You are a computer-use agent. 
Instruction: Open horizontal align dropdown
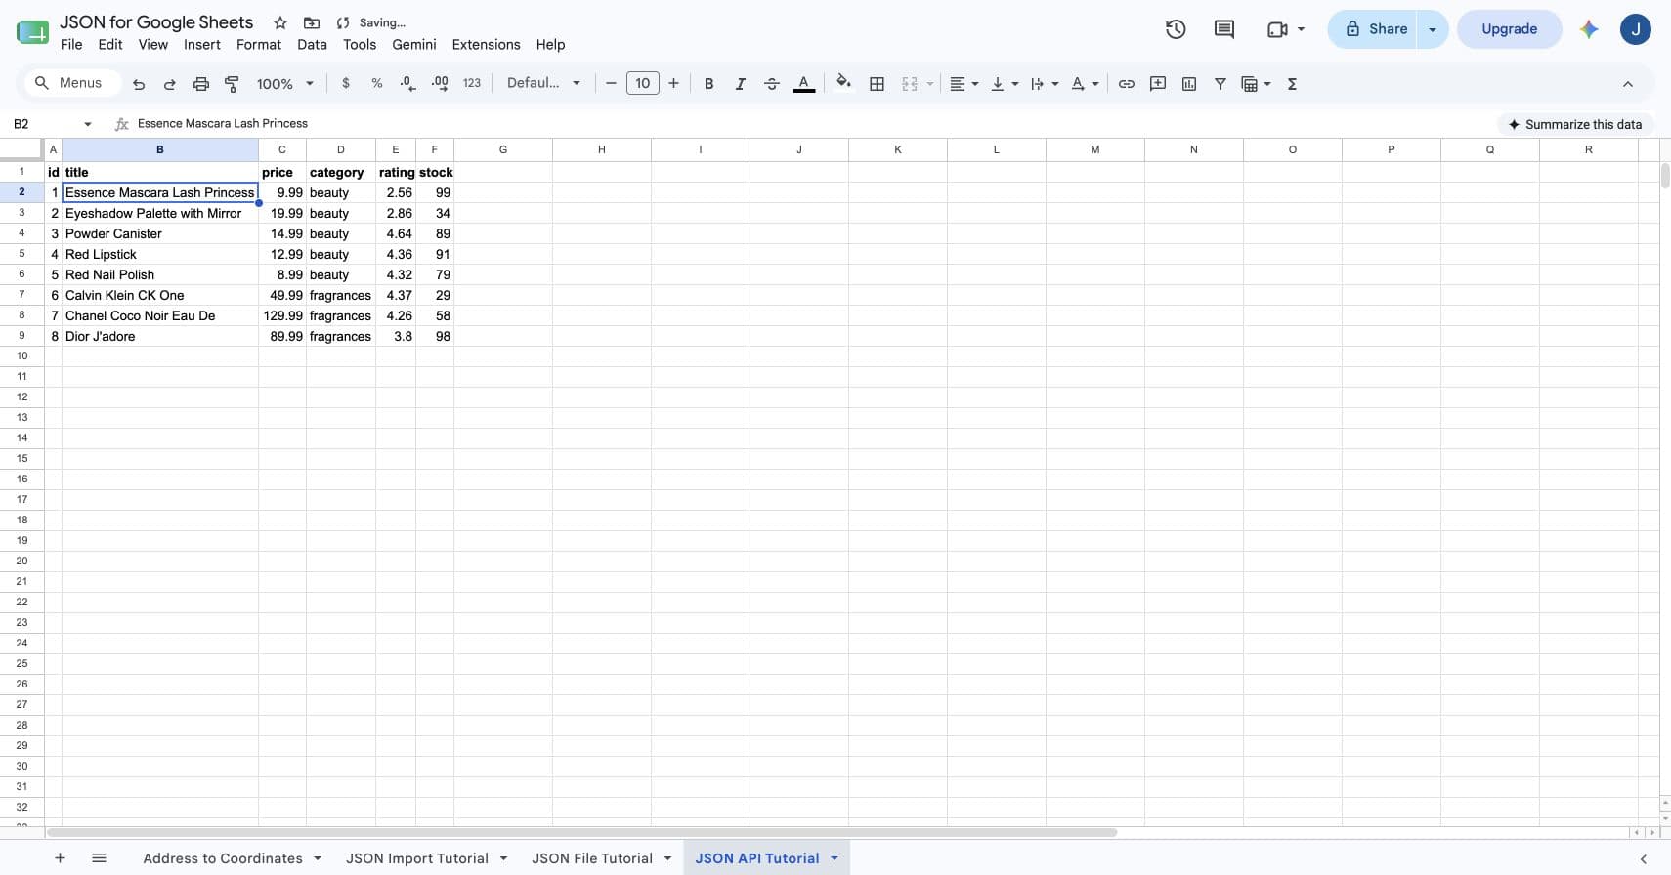[964, 84]
